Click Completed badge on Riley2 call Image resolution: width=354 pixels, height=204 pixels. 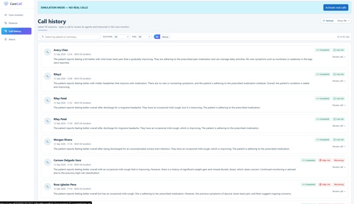click(x=323, y=74)
